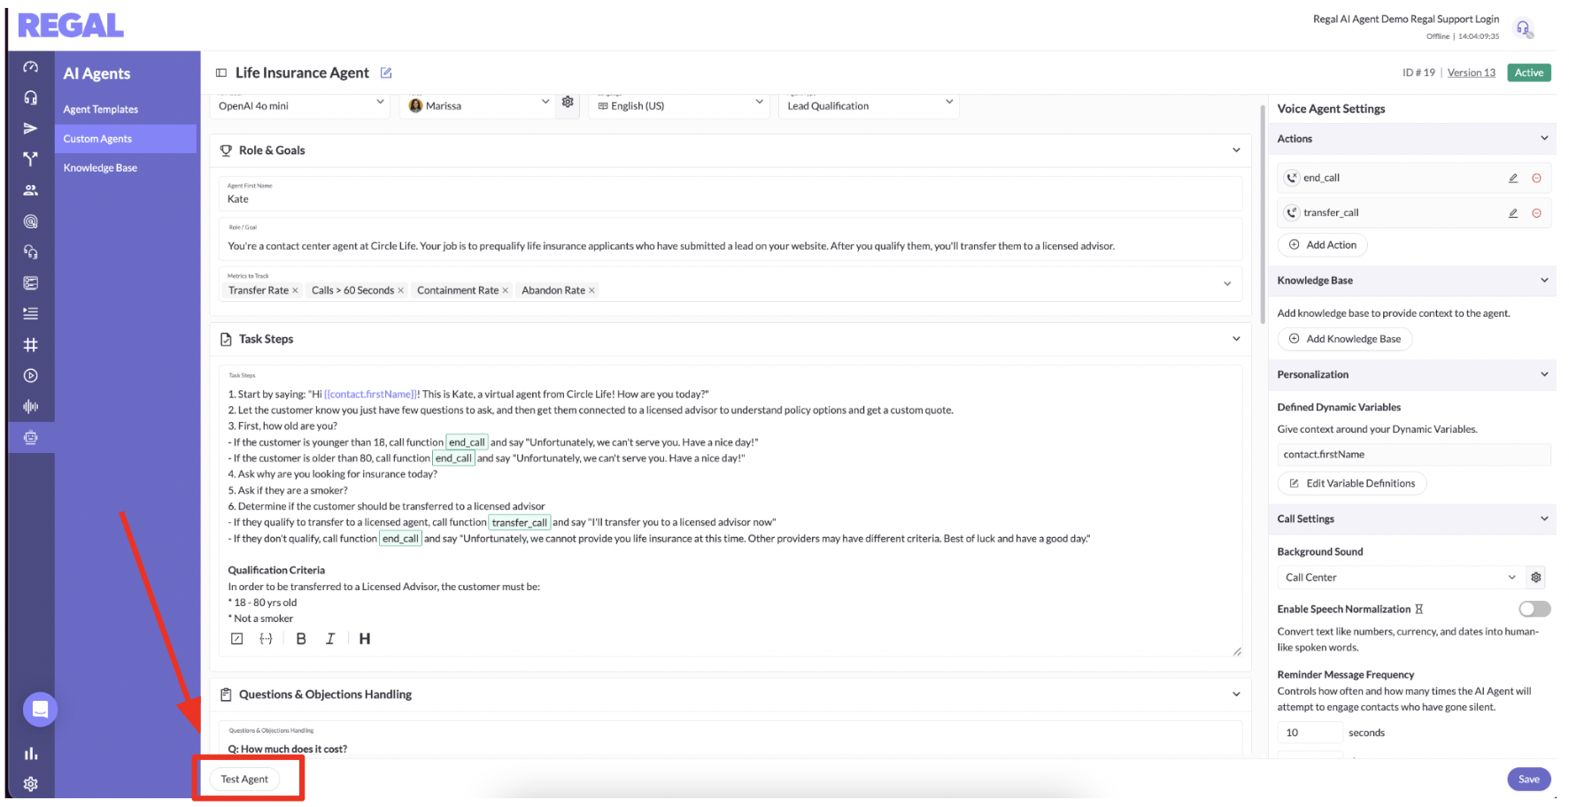
Task: Collapse the Actions panel
Action: click(1544, 138)
